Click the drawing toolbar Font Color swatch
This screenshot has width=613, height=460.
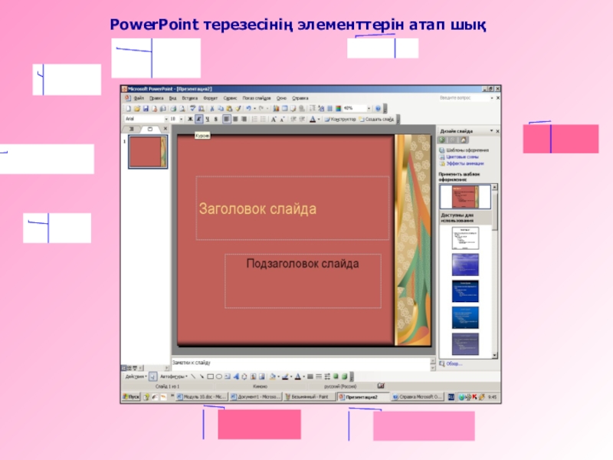tap(298, 376)
